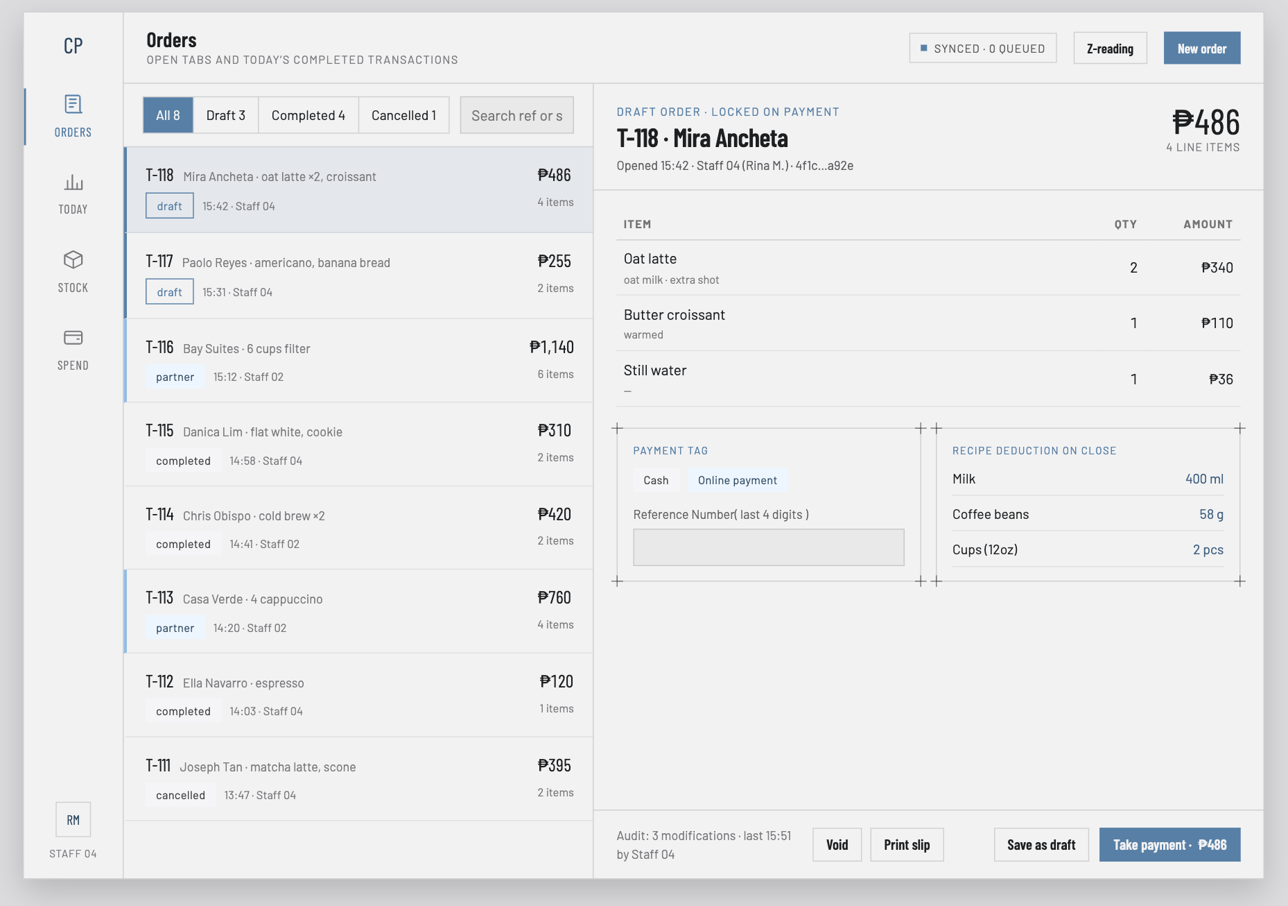This screenshot has width=1288, height=906.
Task: Select the Online payment tag
Action: (737, 480)
